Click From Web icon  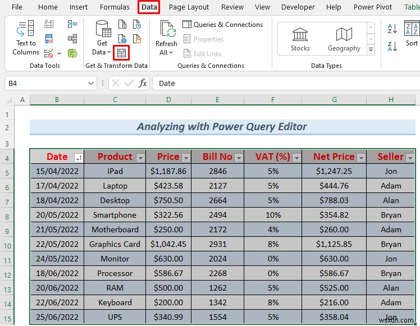122,39
